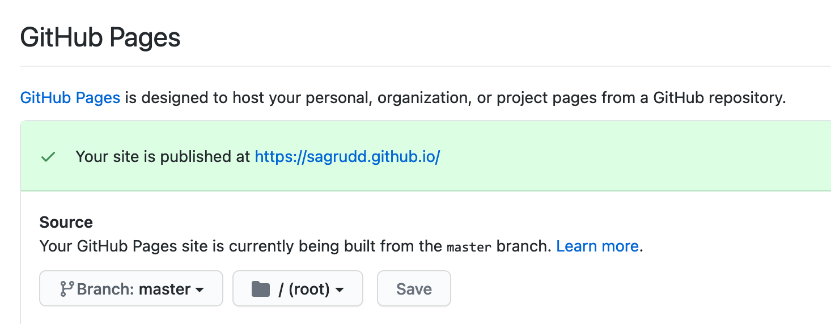Follow the Learn more link

point(597,246)
